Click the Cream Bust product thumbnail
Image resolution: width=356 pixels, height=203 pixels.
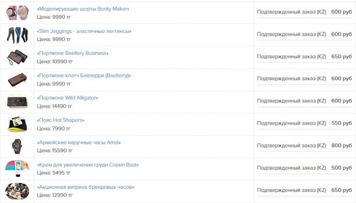pos(17,169)
